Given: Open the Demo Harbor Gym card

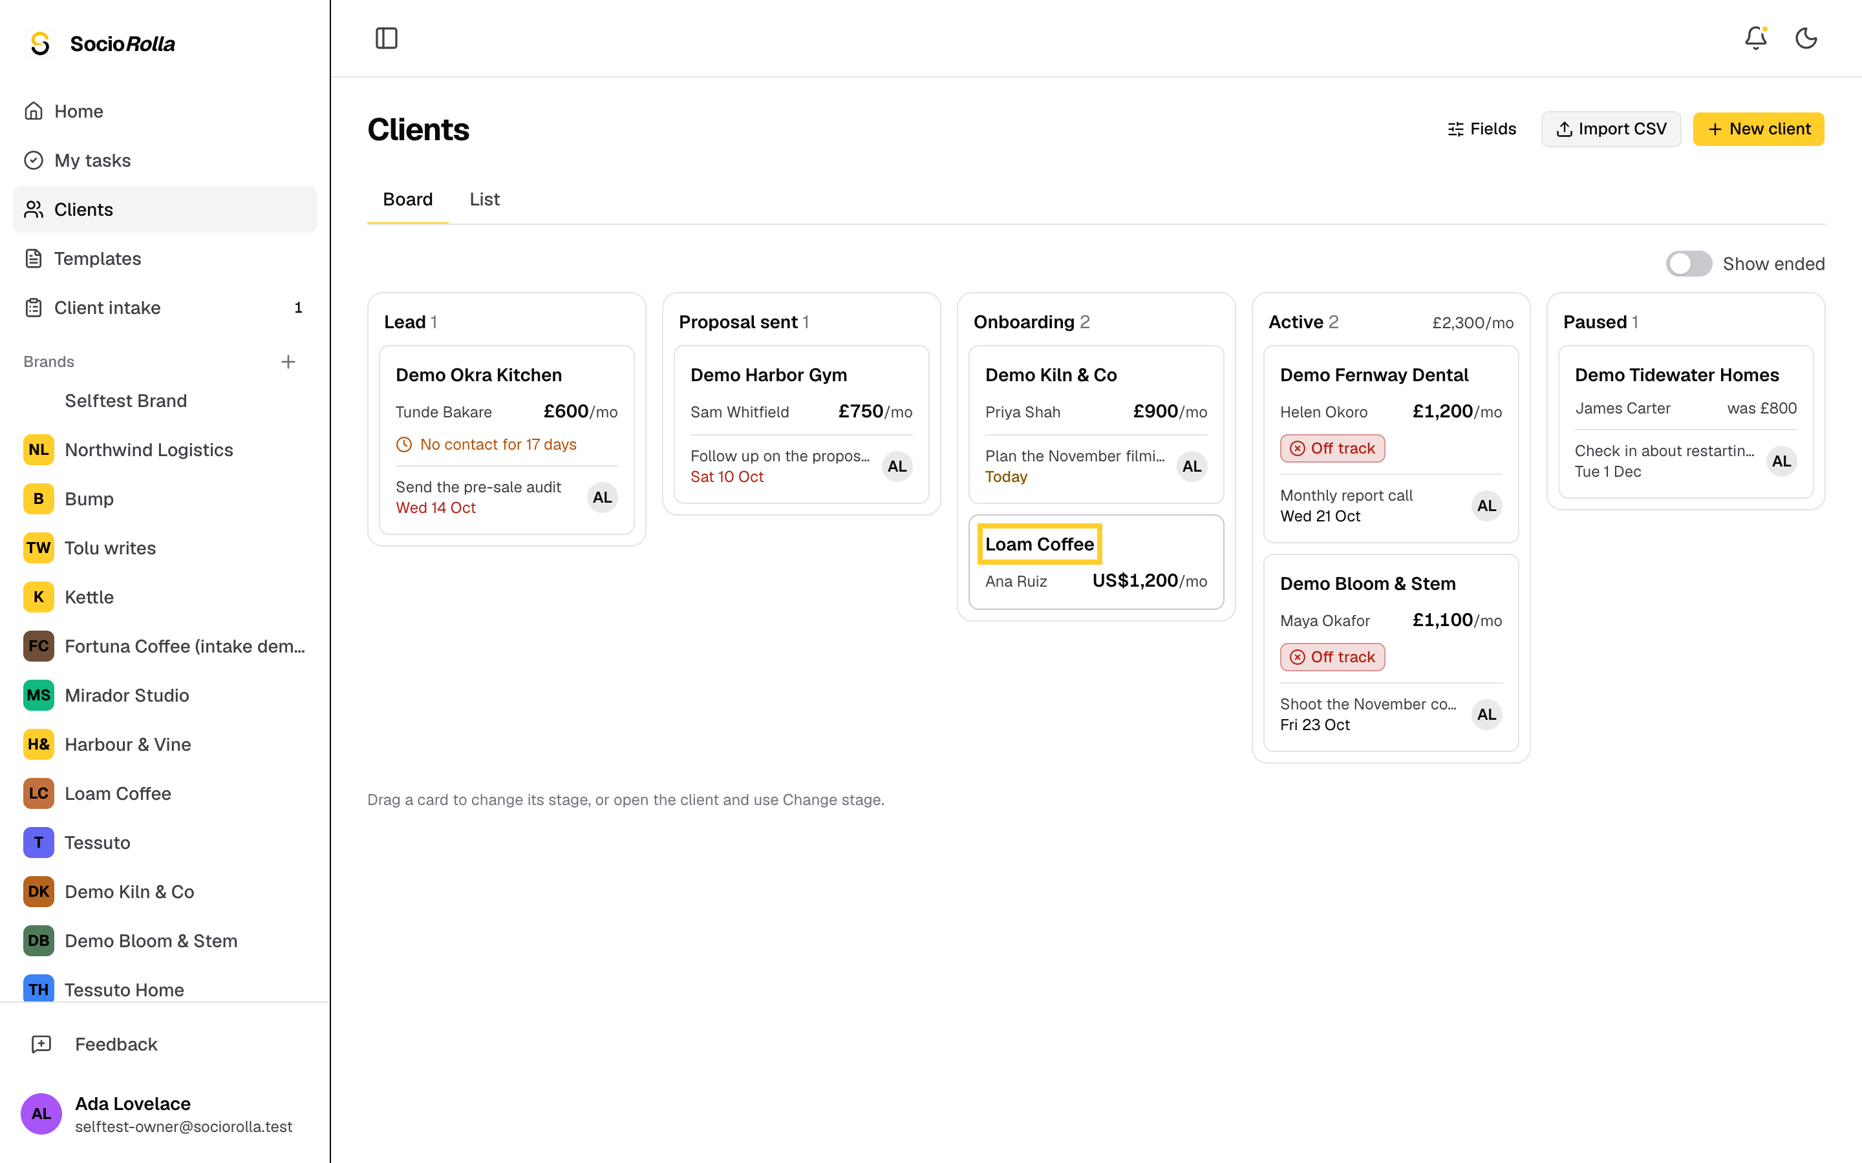Looking at the screenshot, I should point(801,424).
